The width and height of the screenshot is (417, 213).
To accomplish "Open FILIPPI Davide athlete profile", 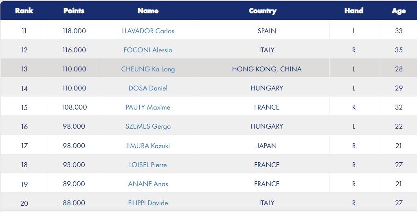I will coord(148,203).
